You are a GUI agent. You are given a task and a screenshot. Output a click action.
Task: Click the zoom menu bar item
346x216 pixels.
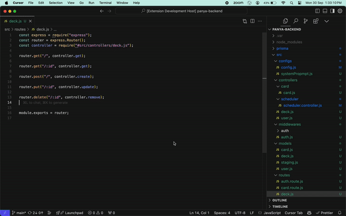pos(238,3)
